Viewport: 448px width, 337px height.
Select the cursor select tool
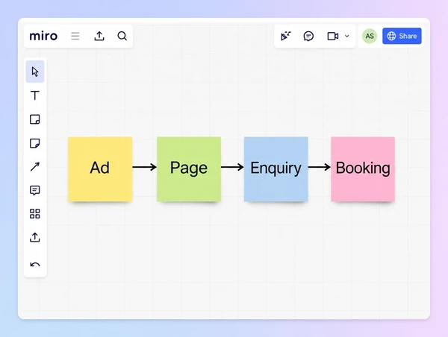35,72
